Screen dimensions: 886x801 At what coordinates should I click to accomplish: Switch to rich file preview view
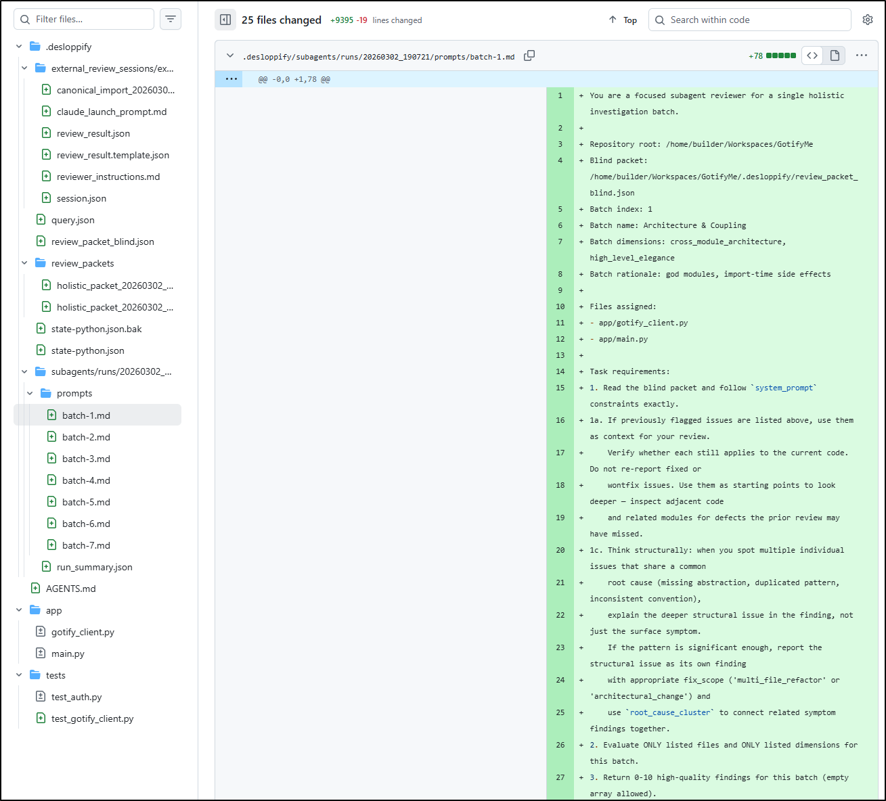835,56
